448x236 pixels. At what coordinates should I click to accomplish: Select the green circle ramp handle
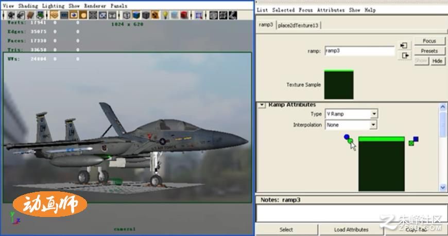pyautogui.click(x=350, y=141)
